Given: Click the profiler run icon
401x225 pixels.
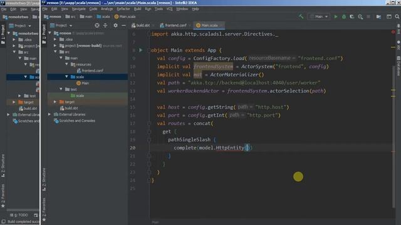Looking at the screenshot, I should (360, 17).
